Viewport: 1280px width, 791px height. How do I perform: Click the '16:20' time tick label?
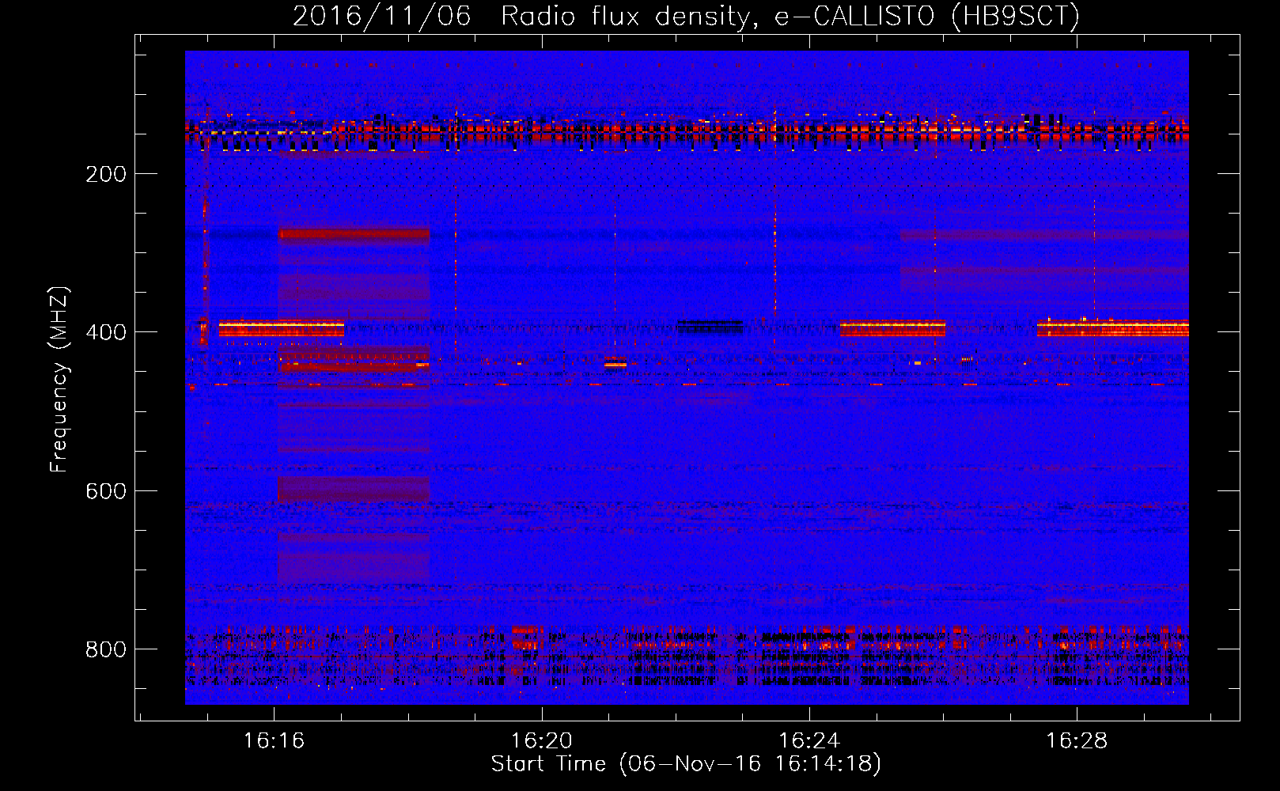click(x=542, y=741)
